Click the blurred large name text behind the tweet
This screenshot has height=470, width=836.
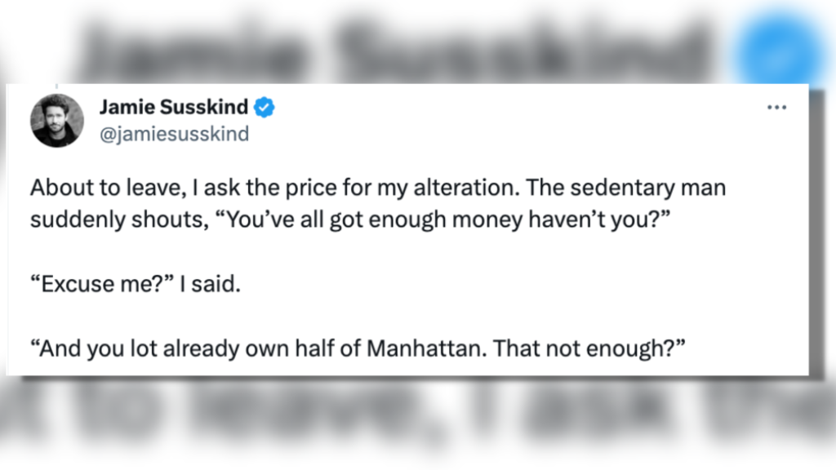tap(392, 49)
